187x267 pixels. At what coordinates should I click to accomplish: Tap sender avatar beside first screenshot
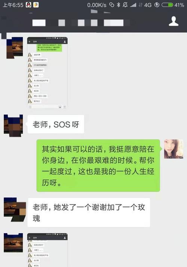(x=15, y=48)
